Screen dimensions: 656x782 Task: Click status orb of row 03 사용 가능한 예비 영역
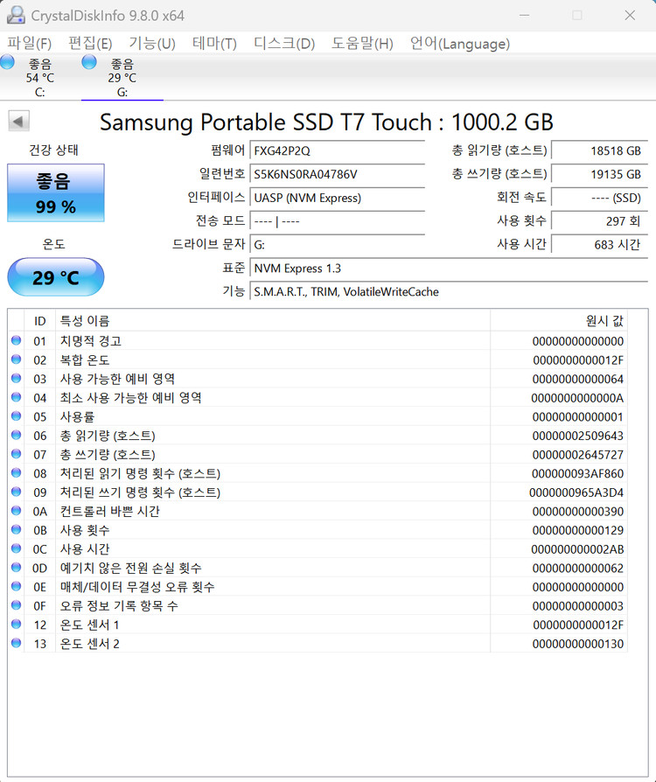point(16,379)
